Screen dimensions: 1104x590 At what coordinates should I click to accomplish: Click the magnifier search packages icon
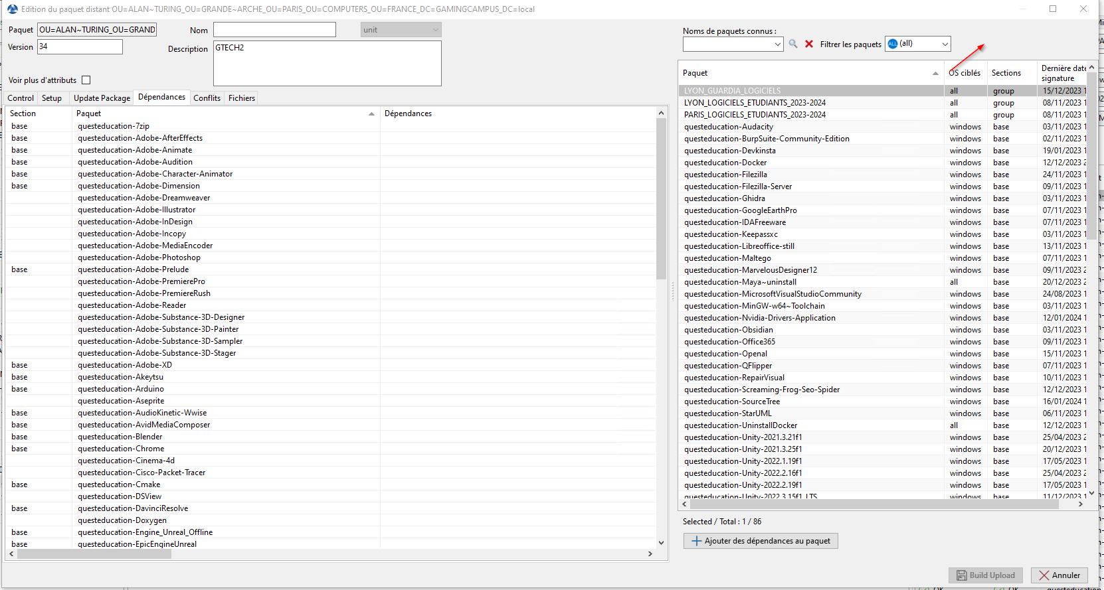point(793,44)
